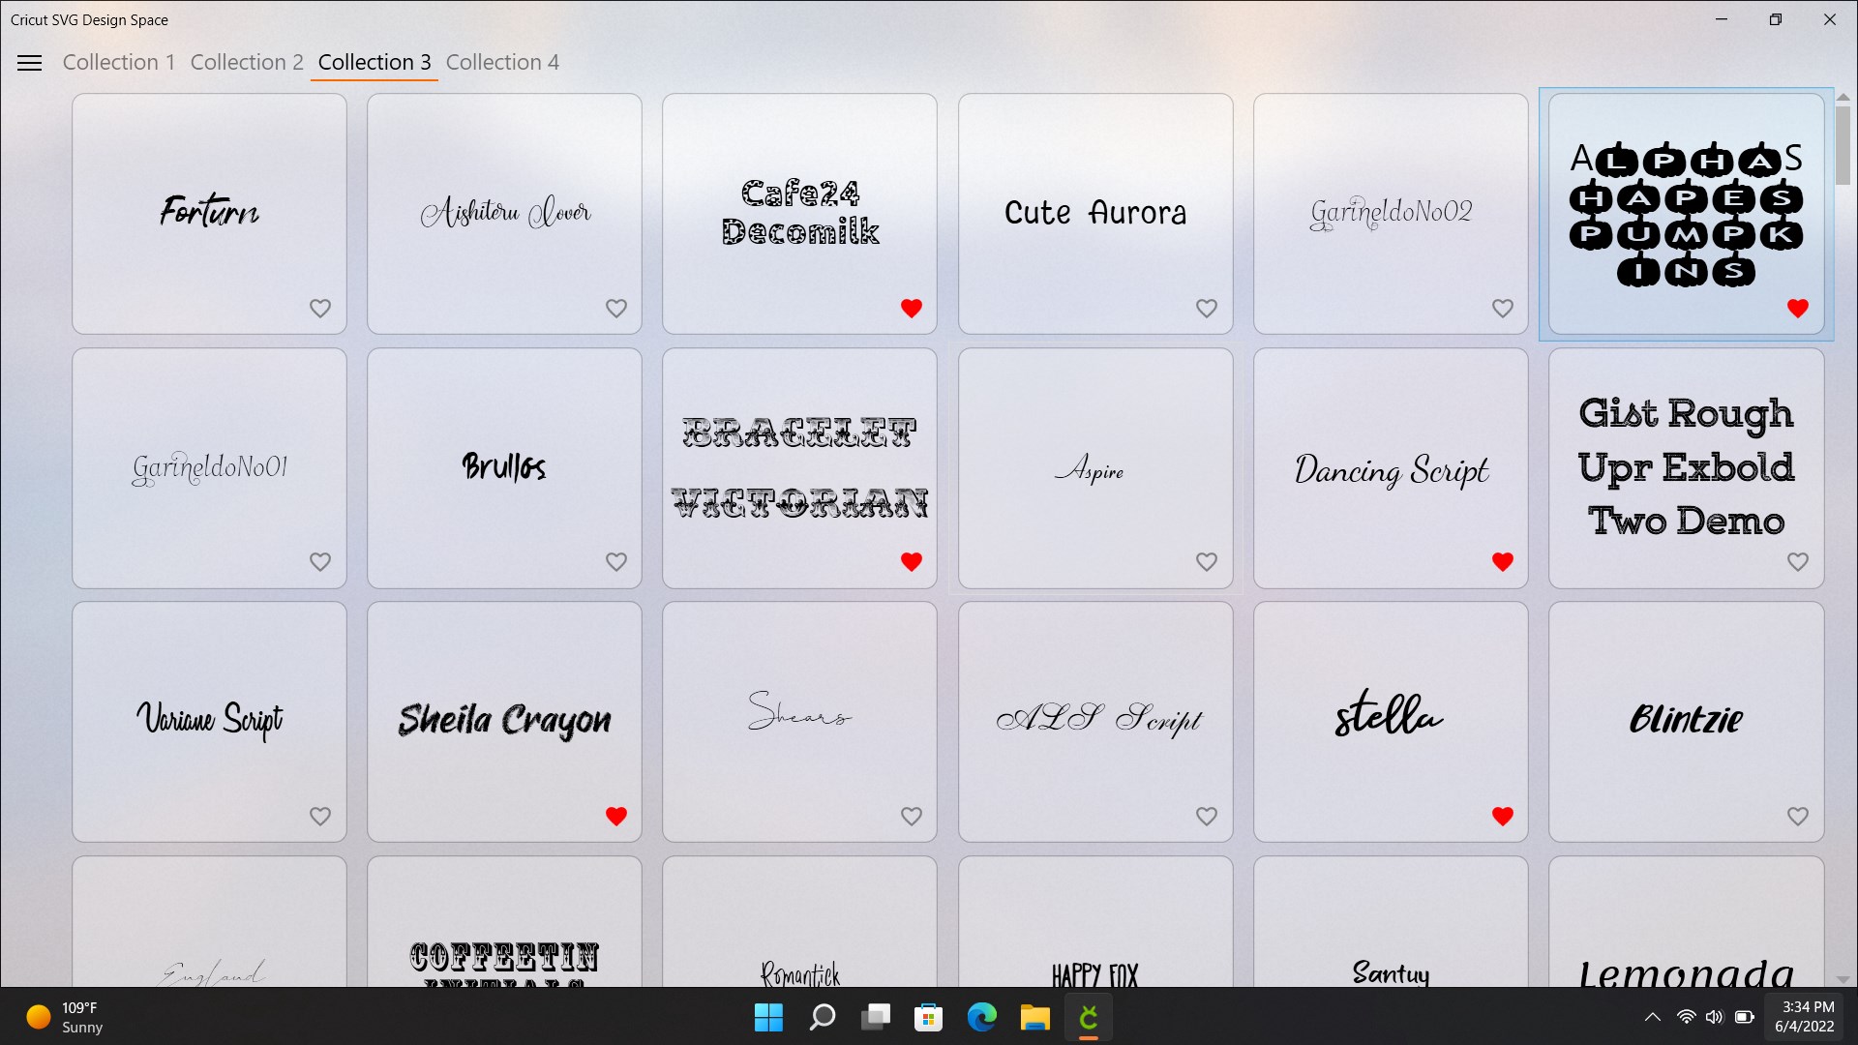Image resolution: width=1858 pixels, height=1045 pixels.
Task: Open Task View from the taskbar
Action: point(875,1017)
